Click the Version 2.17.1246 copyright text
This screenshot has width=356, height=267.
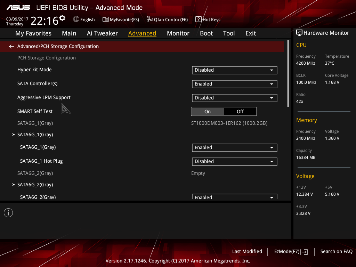point(178,261)
